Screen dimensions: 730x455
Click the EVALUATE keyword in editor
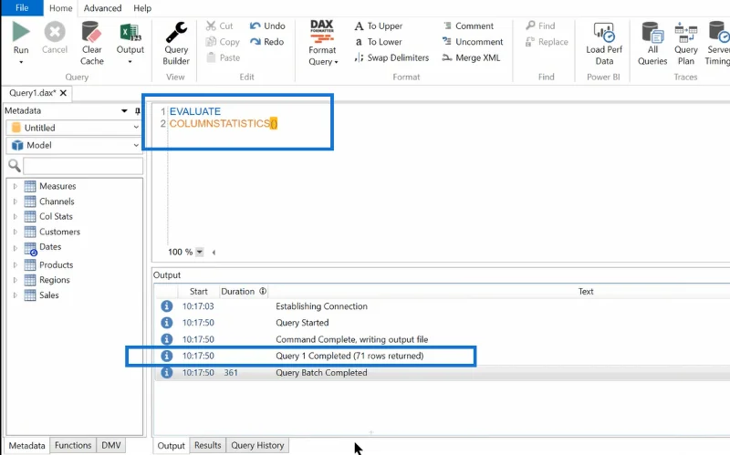pyautogui.click(x=195, y=111)
